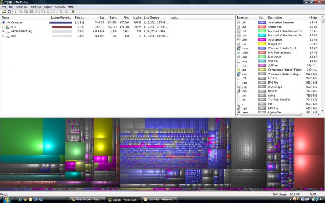The width and height of the screenshot is (325, 203).
Task: Click the permanent Delete X toolbar icon
Action: 48,12
